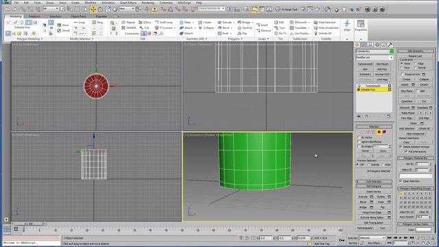Click the timeline frame slider
The height and width of the screenshot is (247, 439).
[x=29, y=224]
